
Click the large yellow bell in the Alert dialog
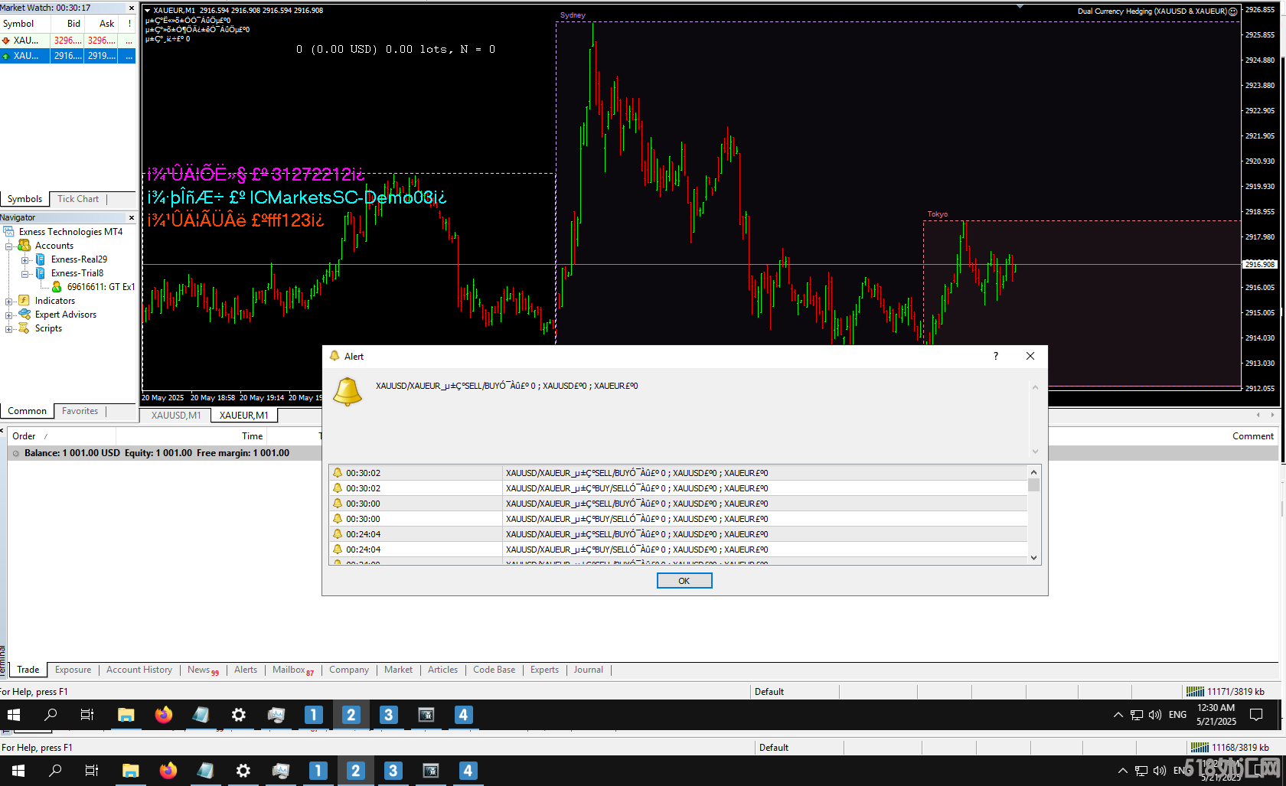[347, 391]
